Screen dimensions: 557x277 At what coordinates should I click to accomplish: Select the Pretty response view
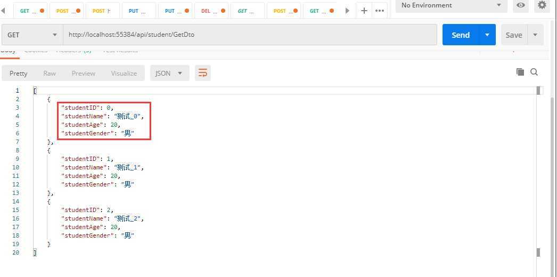(18, 73)
